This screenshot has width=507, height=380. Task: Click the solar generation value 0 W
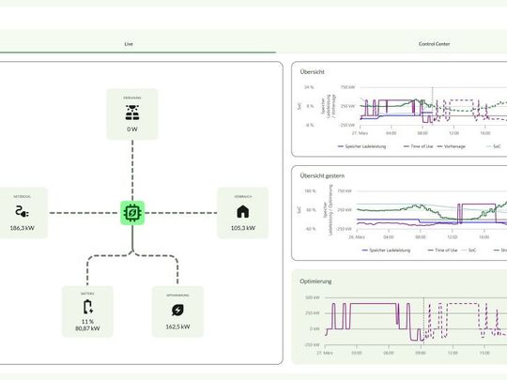tap(132, 129)
